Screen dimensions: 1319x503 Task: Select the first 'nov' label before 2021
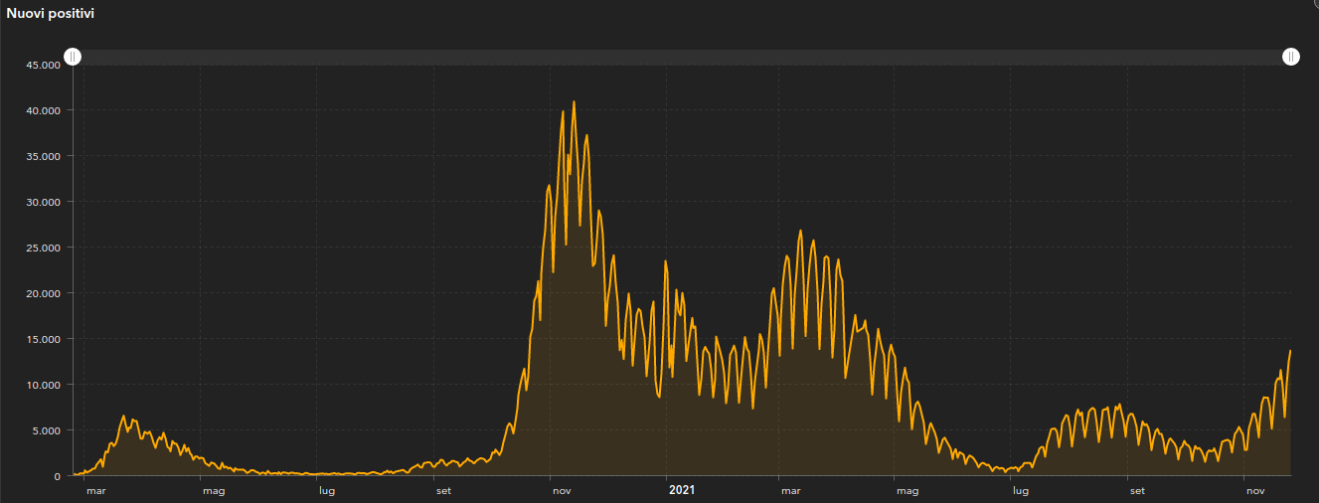pyautogui.click(x=561, y=490)
